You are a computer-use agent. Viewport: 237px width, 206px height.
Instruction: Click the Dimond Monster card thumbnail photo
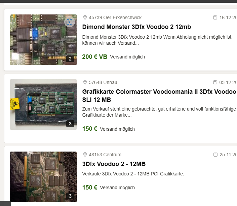tap(43, 40)
